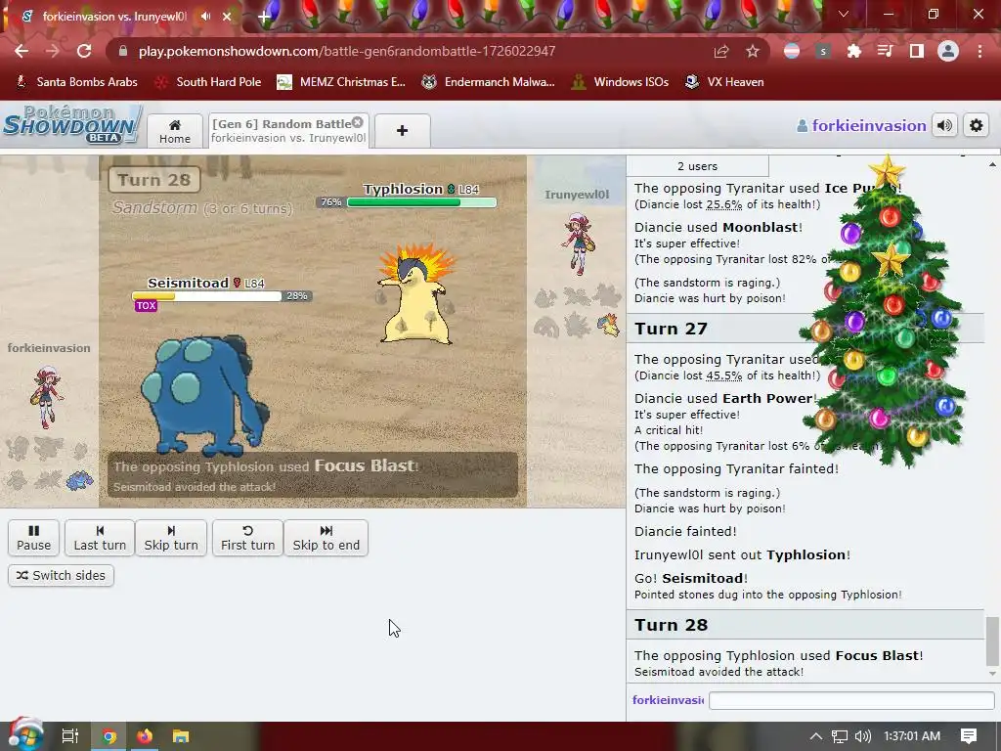Go back in browser history

pos(22,51)
